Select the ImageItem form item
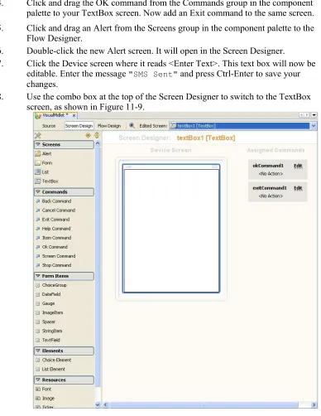 pyautogui.click(x=50, y=312)
